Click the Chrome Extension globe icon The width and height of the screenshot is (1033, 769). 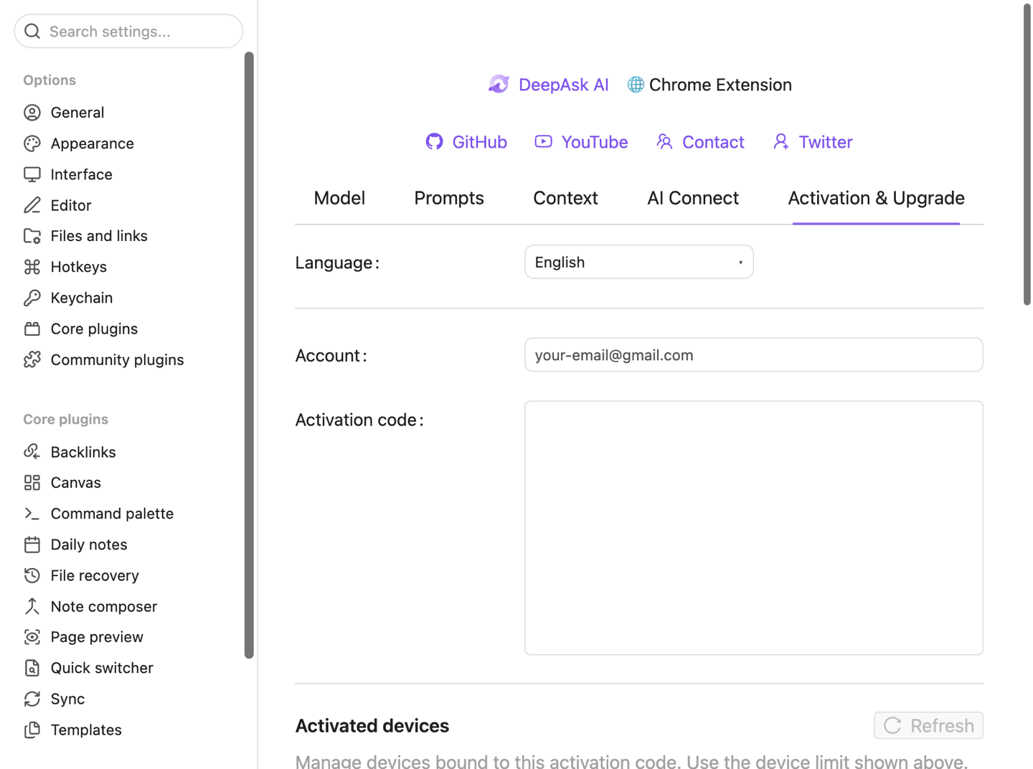636,85
